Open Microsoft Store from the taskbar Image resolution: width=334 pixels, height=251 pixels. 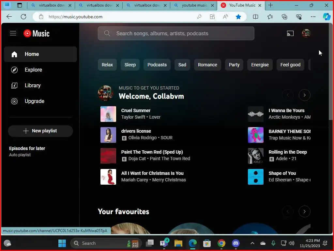point(207,243)
